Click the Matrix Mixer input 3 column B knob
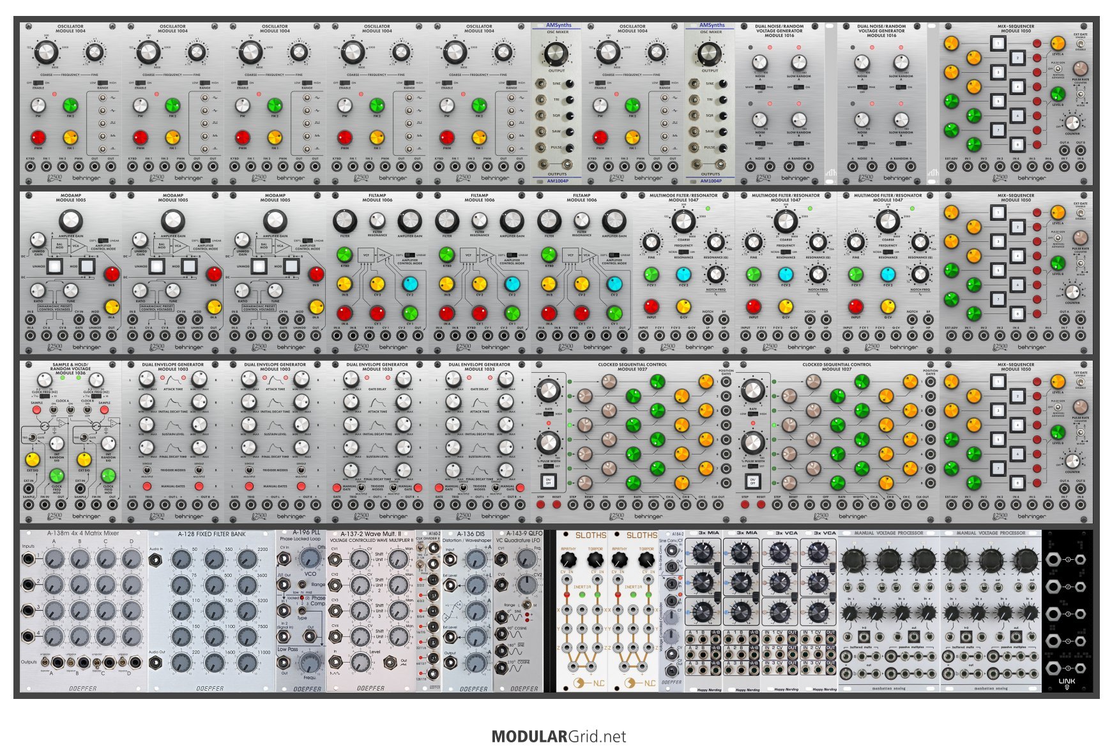The width and height of the screenshot is (1119, 750). point(80,611)
